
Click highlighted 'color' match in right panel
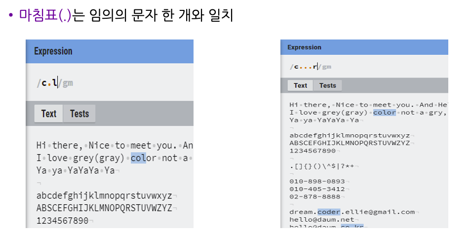[385, 113]
